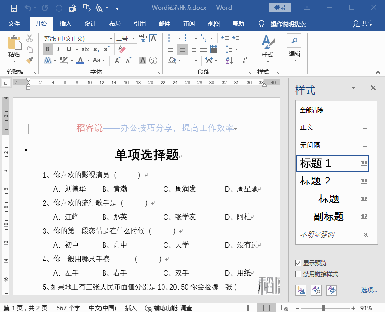The width and height of the screenshot is (385, 312).
Task: Add character border (boxed A)
Action: pyautogui.click(x=153, y=38)
